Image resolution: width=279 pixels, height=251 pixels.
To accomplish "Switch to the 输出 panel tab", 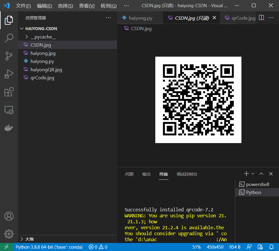I will click(x=146, y=174).
